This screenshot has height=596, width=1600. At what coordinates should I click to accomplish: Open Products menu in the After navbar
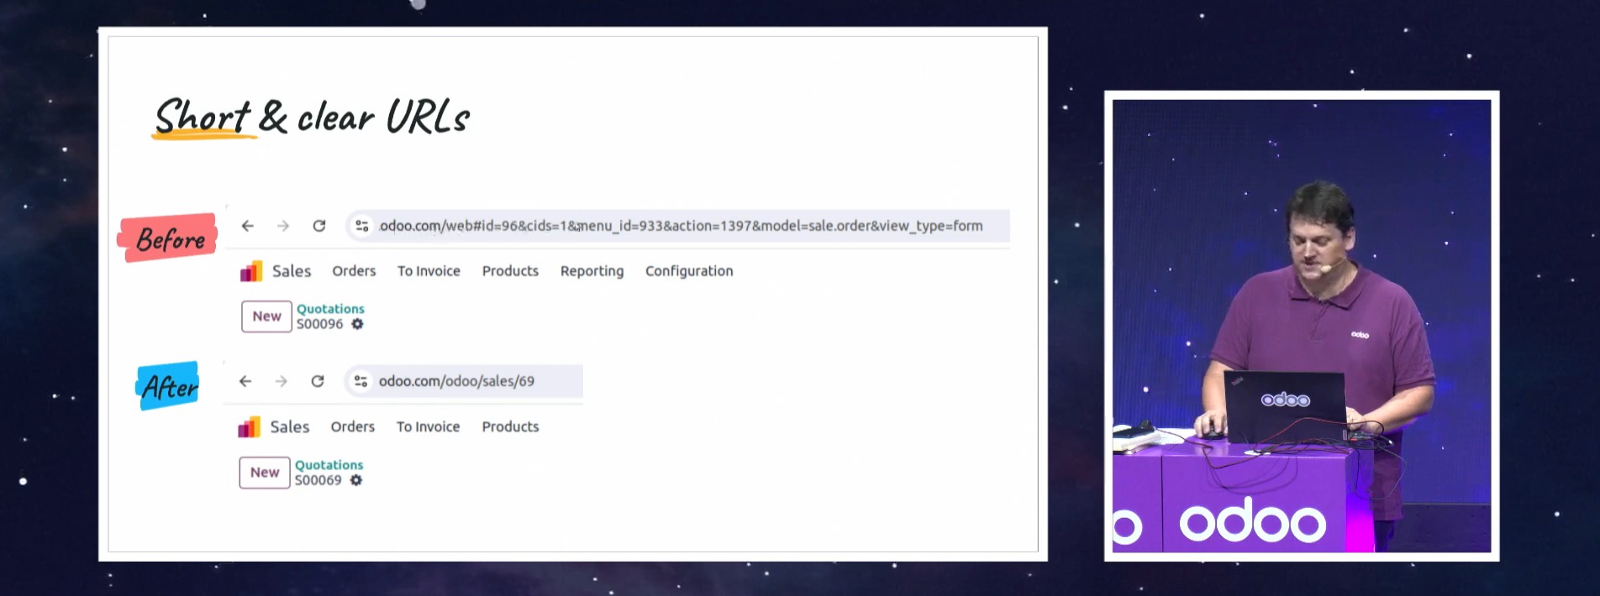[x=510, y=427]
